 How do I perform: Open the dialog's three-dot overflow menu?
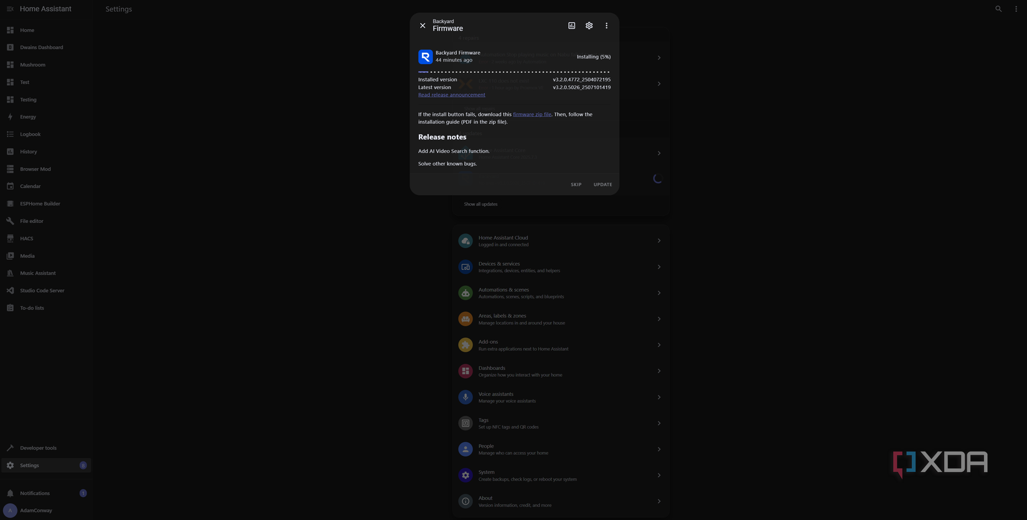pos(606,26)
